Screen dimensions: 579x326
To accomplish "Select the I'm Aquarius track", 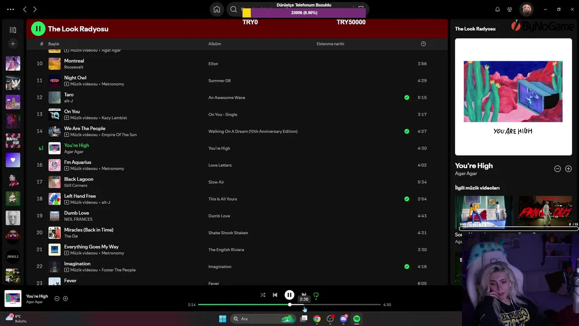I will pos(77,162).
